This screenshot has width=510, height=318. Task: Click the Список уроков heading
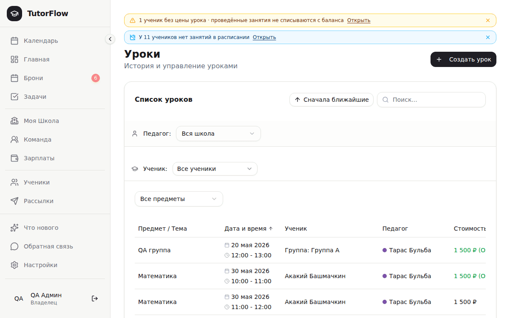pos(164,100)
